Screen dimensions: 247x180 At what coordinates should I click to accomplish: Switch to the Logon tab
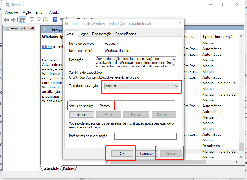click(84, 34)
